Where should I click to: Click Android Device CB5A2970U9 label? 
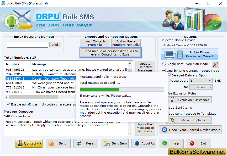point(185,45)
